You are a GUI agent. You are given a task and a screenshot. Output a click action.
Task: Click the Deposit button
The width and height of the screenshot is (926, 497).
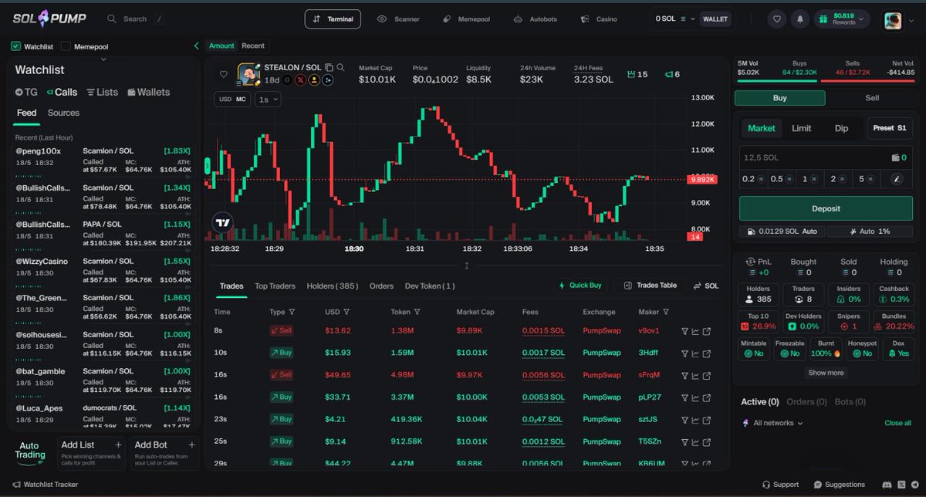point(826,208)
